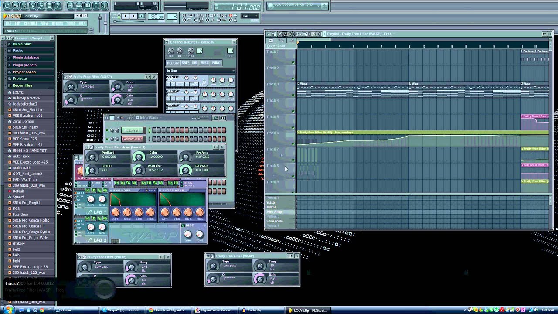Open the mixer view toolbar icon
This screenshot has height=314, width=558.
point(104,6)
